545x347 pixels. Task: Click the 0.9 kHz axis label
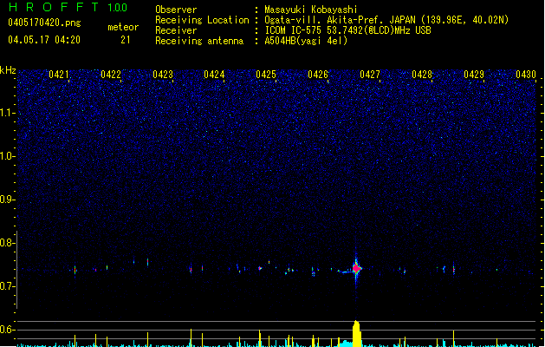(7, 200)
